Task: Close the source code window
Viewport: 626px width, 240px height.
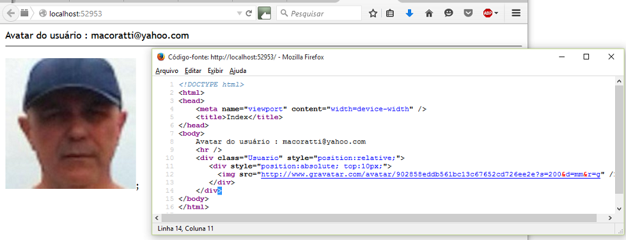Action: pos(611,57)
